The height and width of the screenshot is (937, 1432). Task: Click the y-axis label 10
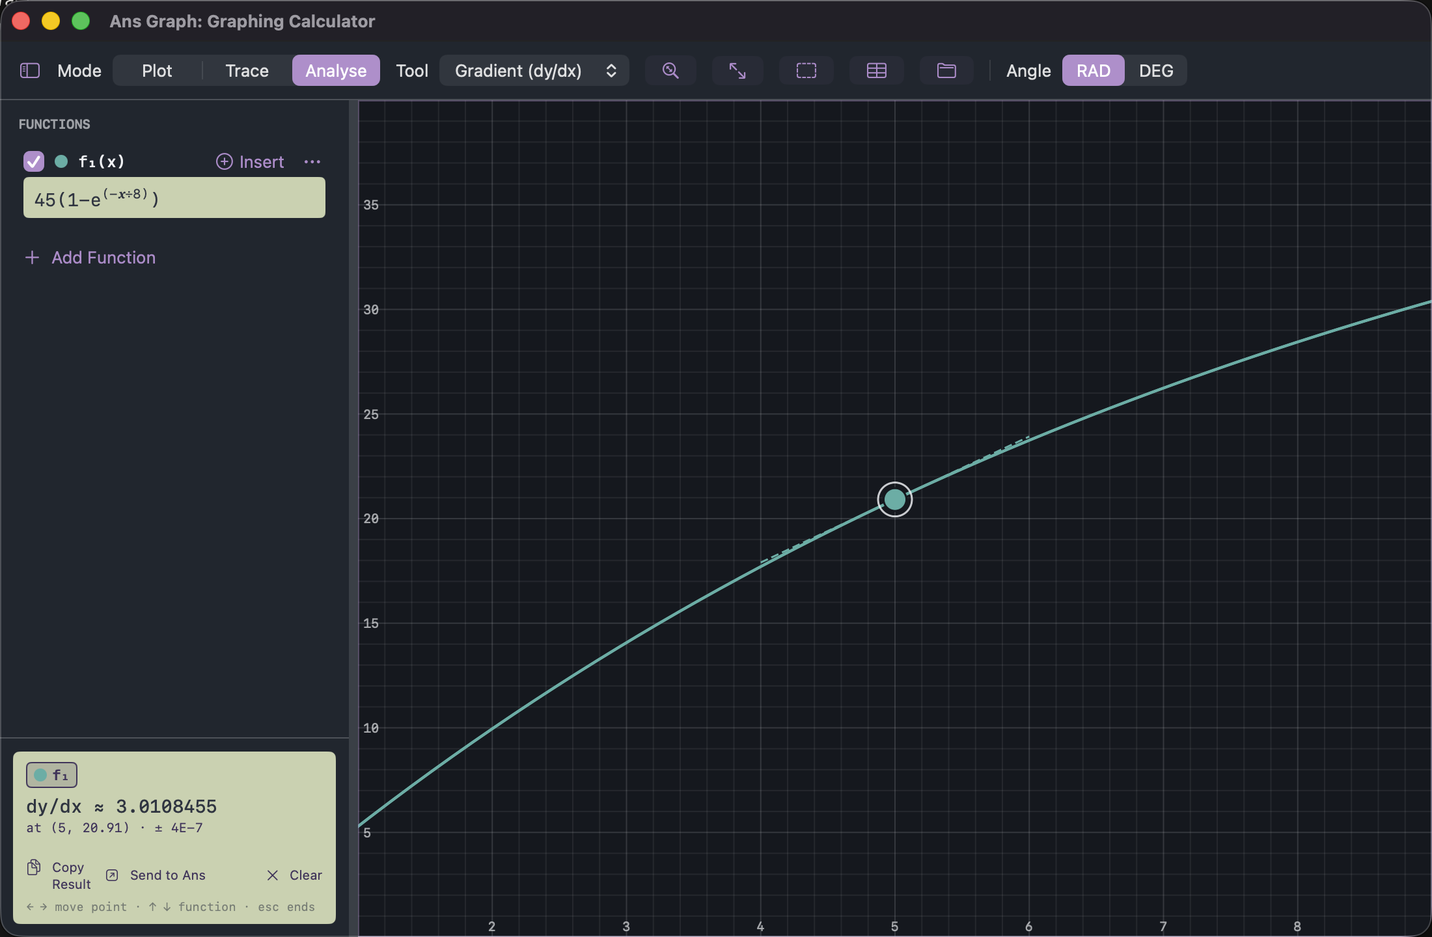(371, 728)
